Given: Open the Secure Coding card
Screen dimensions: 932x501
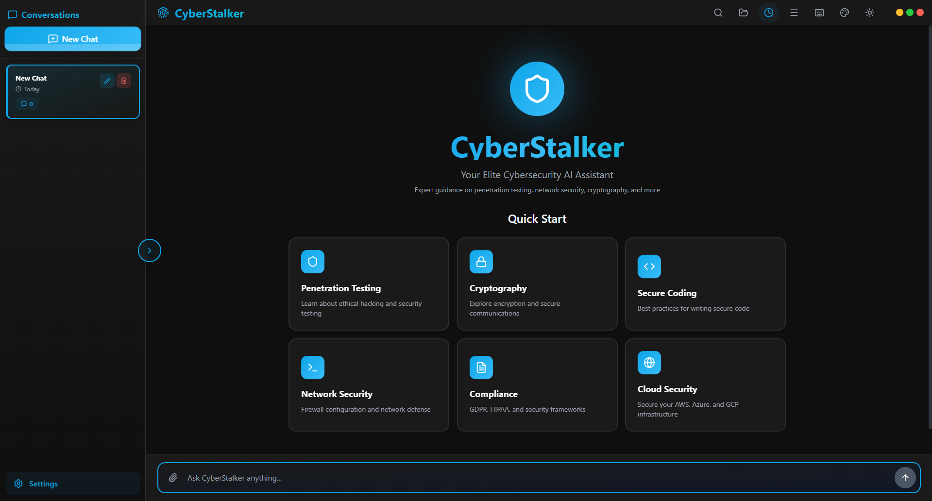Looking at the screenshot, I should (x=705, y=284).
